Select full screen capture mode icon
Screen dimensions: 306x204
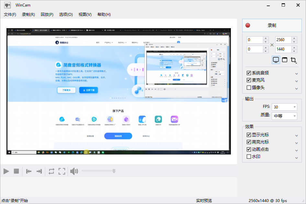pyautogui.click(x=276, y=60)
